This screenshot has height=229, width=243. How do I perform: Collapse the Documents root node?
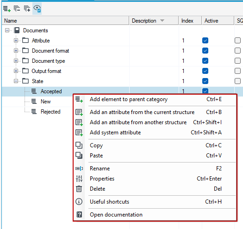(7, 30)
